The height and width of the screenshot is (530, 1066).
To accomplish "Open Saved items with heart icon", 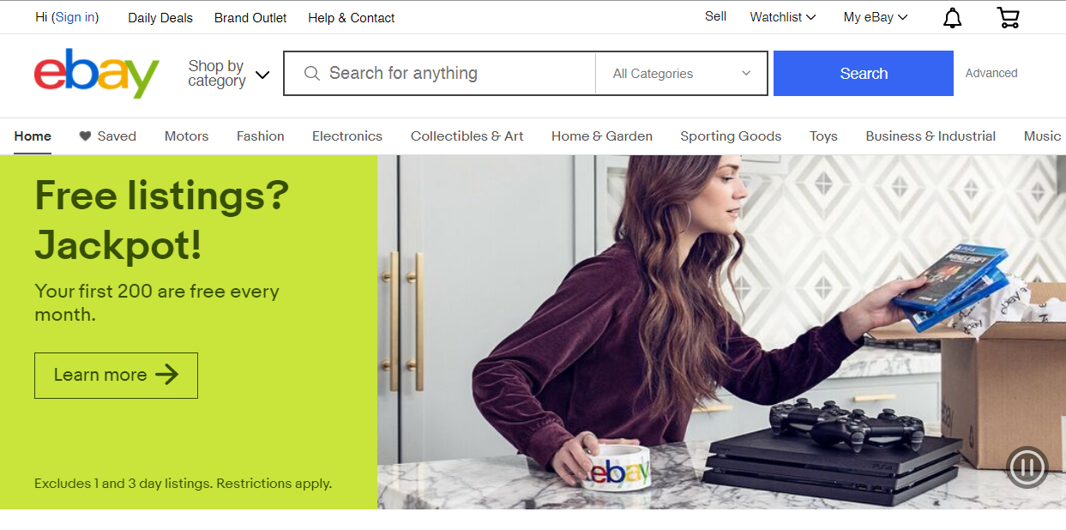I will tap(108, 136).
